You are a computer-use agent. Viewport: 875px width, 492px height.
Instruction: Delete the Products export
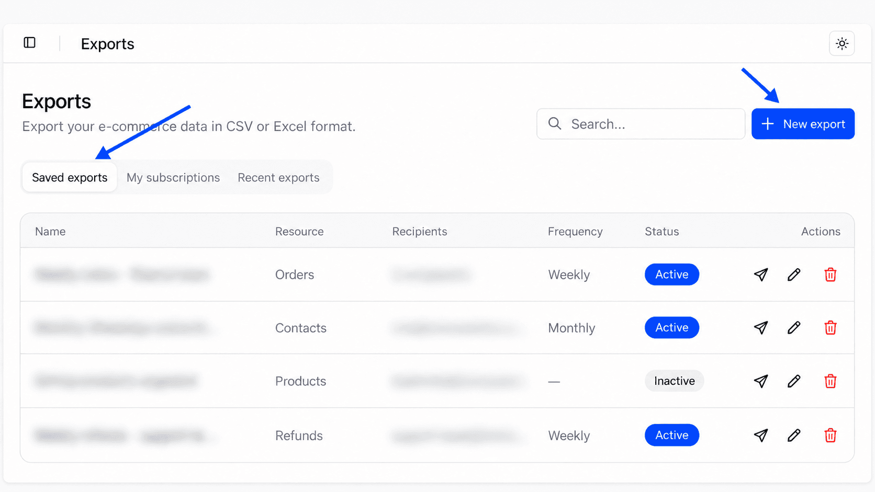pos(831,381)
